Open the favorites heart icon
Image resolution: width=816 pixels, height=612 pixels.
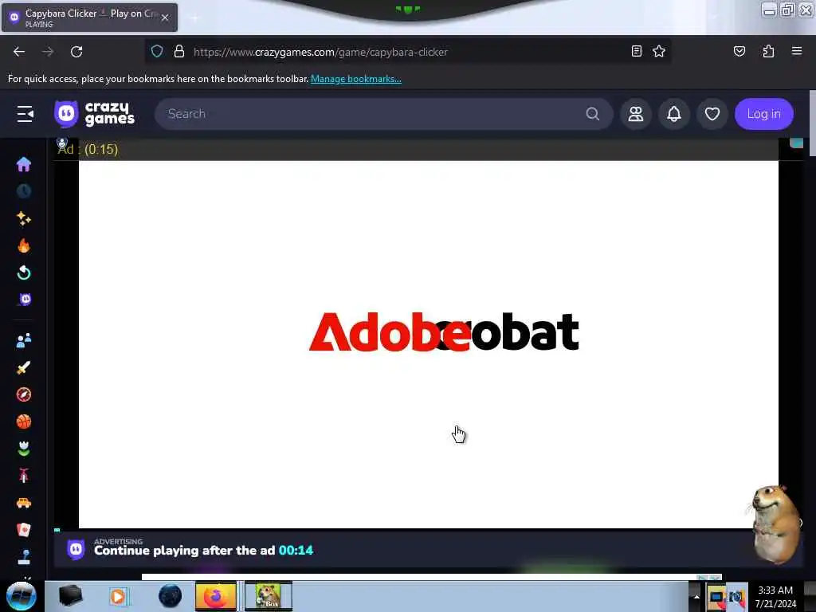712,113
